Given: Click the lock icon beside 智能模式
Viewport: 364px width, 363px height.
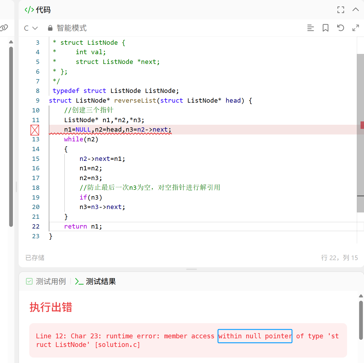Looking at the screenshot, I should [50, 28].
